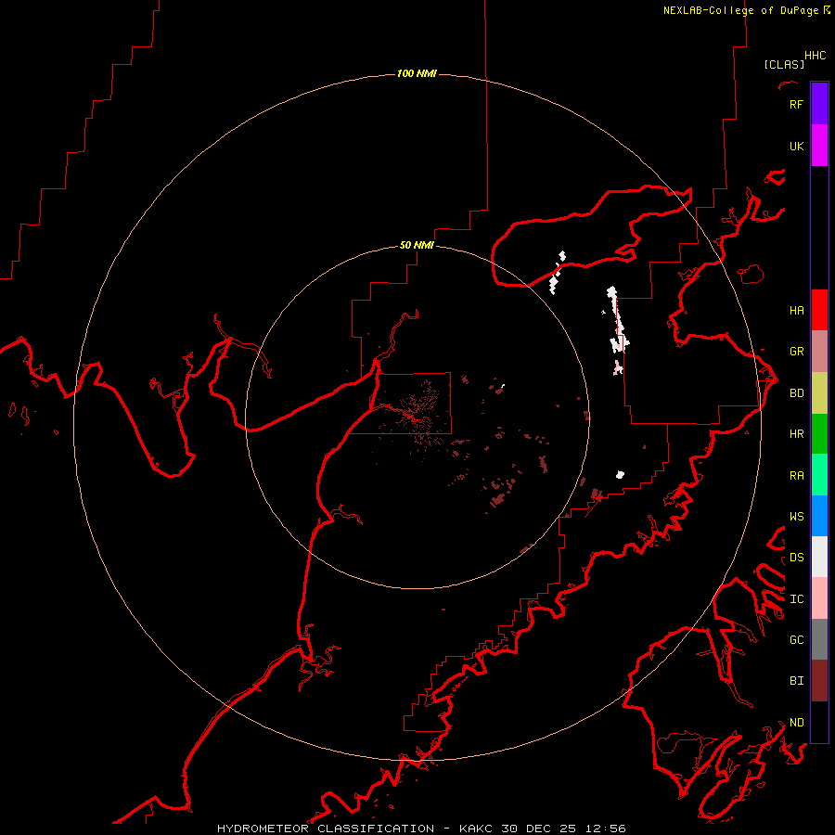The image size is (835, 835).
Task: Click the IC pink legend swatch
Action: point(819,598)
